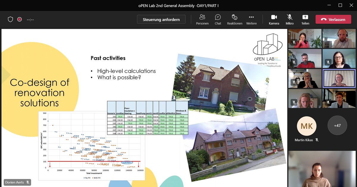357x187 pixels.
Task: Click the window title text
Action: coord(178,5)
